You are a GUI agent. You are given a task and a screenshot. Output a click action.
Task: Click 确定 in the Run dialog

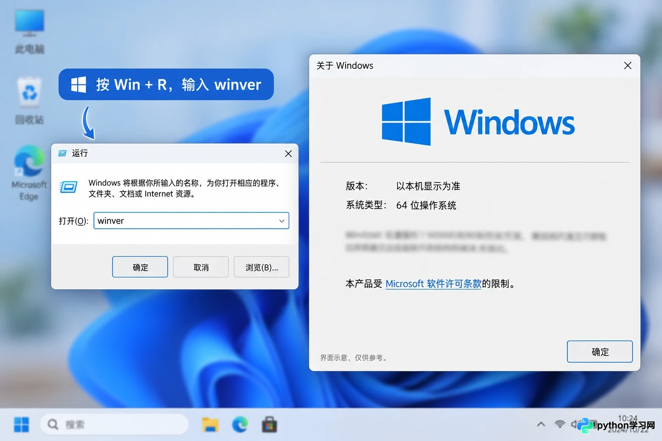click(x=140, y=267)
